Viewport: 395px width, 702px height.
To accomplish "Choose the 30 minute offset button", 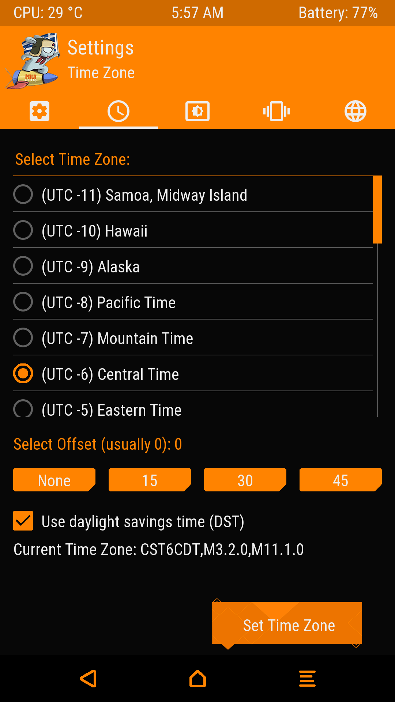I will click(x=245, y=480).
